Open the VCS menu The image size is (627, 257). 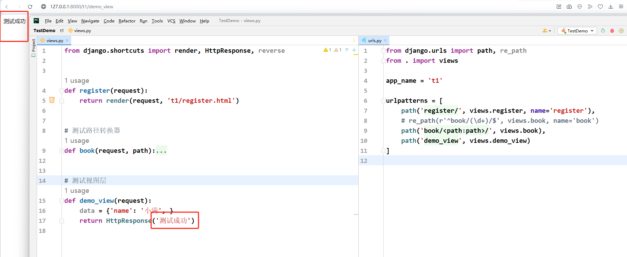[171, 21]
